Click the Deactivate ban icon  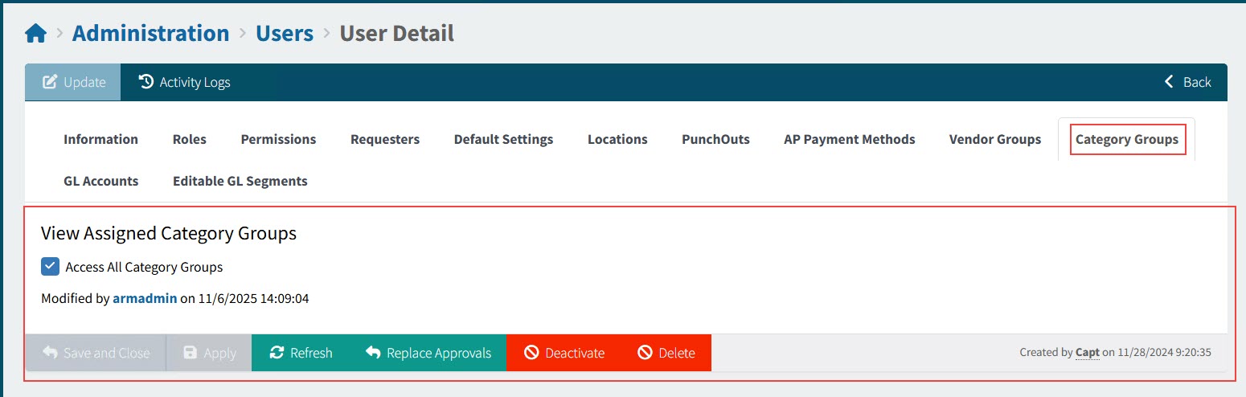click(531, 353)
